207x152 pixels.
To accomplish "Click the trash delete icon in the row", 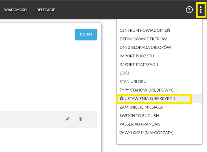I will click(x=80, y=119).
